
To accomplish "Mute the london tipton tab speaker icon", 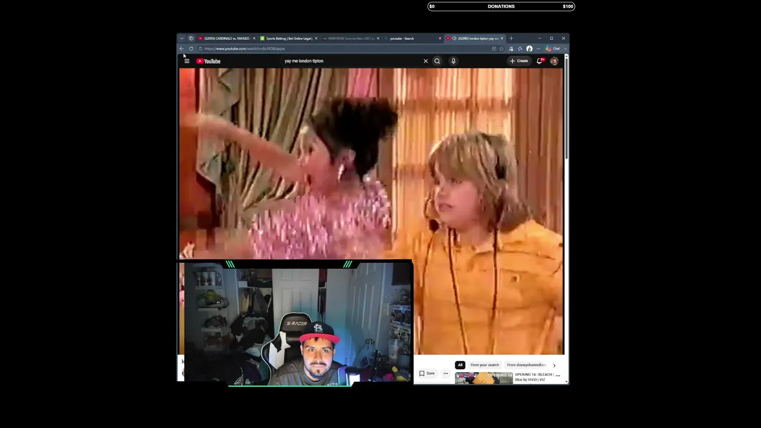I will 454,39.
